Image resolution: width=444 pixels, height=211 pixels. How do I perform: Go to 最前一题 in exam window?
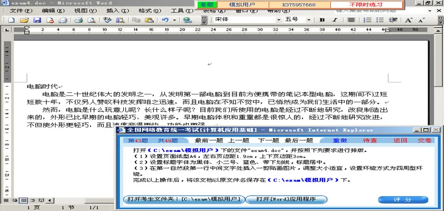point(209,140)
